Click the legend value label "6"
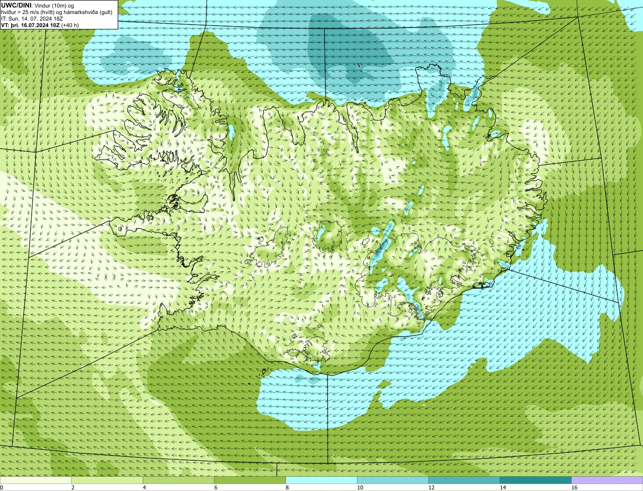The width and height of the screenshot is (643, 491). click(x=216, y=487)
